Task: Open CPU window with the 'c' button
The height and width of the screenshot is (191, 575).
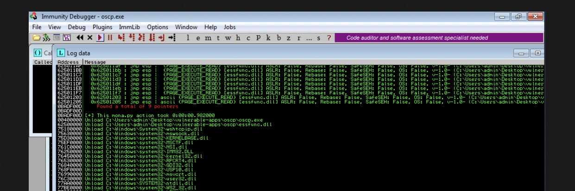Action: click(248, 38)
